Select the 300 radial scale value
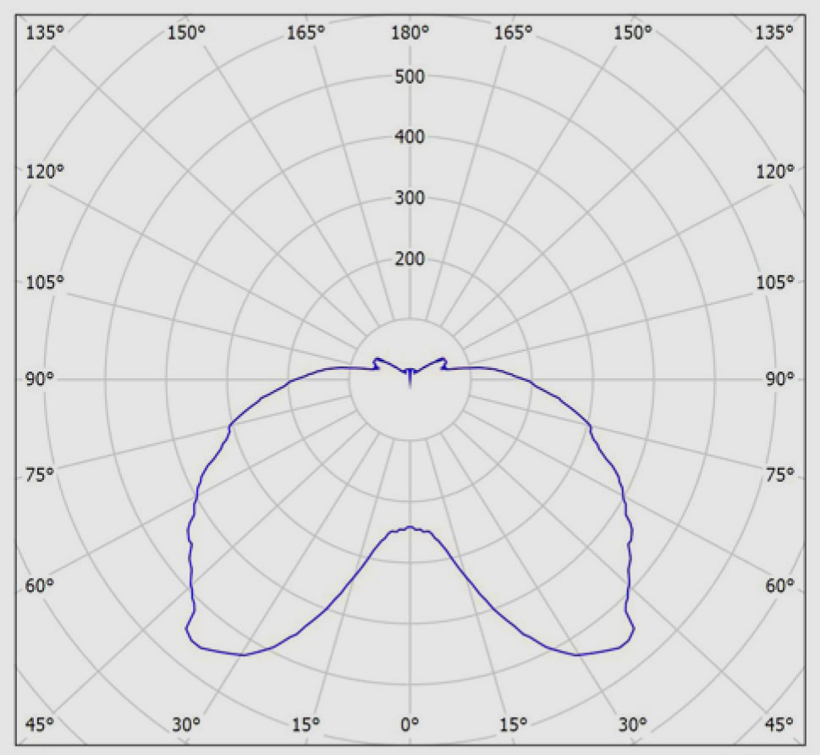 410,198
